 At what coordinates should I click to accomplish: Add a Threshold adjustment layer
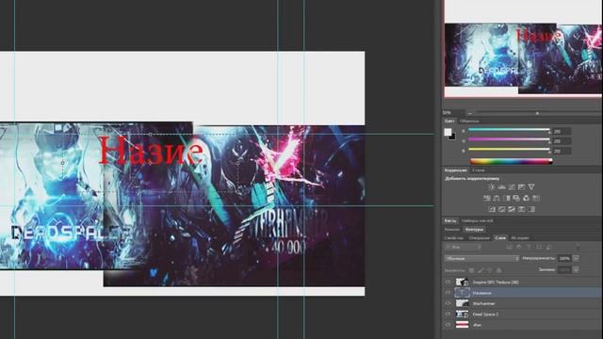click(x=512, y=209)
